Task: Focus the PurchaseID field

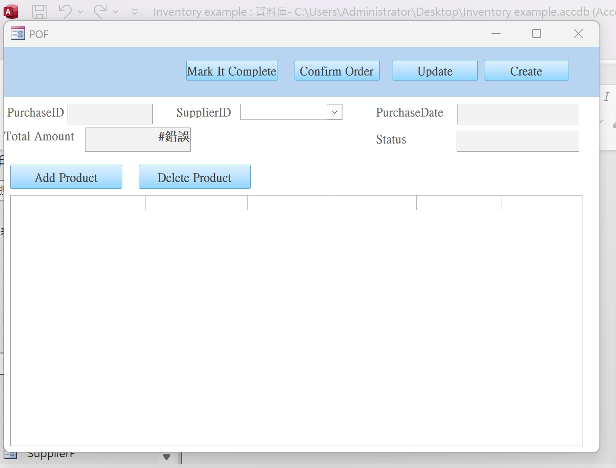Action: coord(110,114)
